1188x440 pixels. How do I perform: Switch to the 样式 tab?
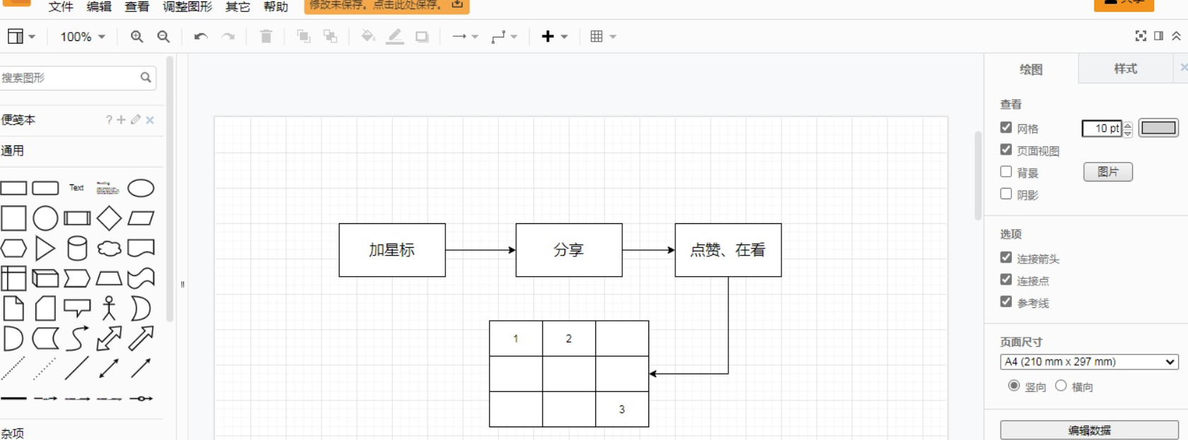(1125, 69)
